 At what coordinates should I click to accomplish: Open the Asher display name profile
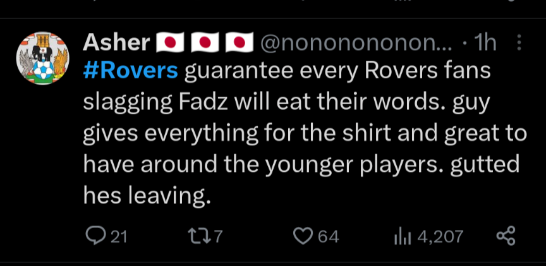pos(116,43)
